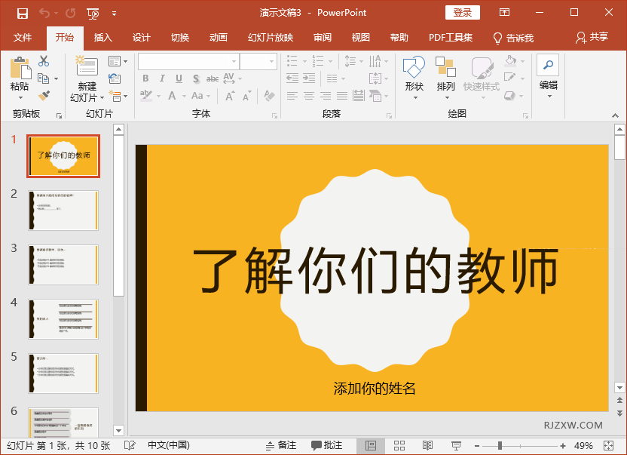Image resolution: width=627 pixels, height=455 pixels.
Task: Click the zoom slider handle
Action: pos(500,446)
